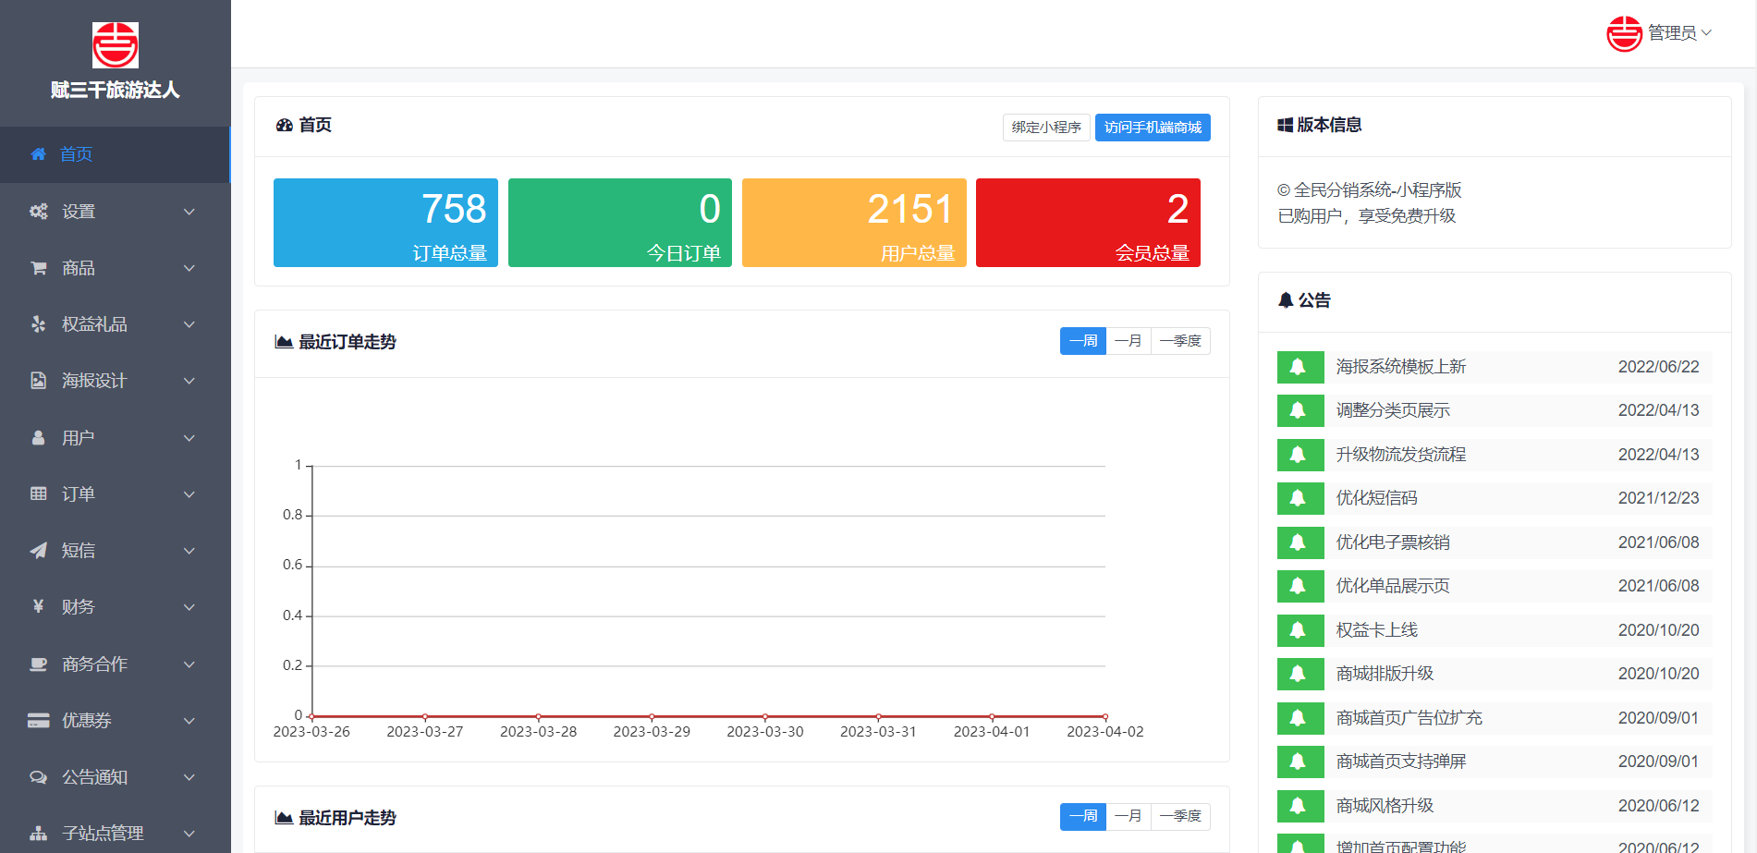Click the blue 订单总量 card
1757x853 pixels.
(x=385, y=223)
